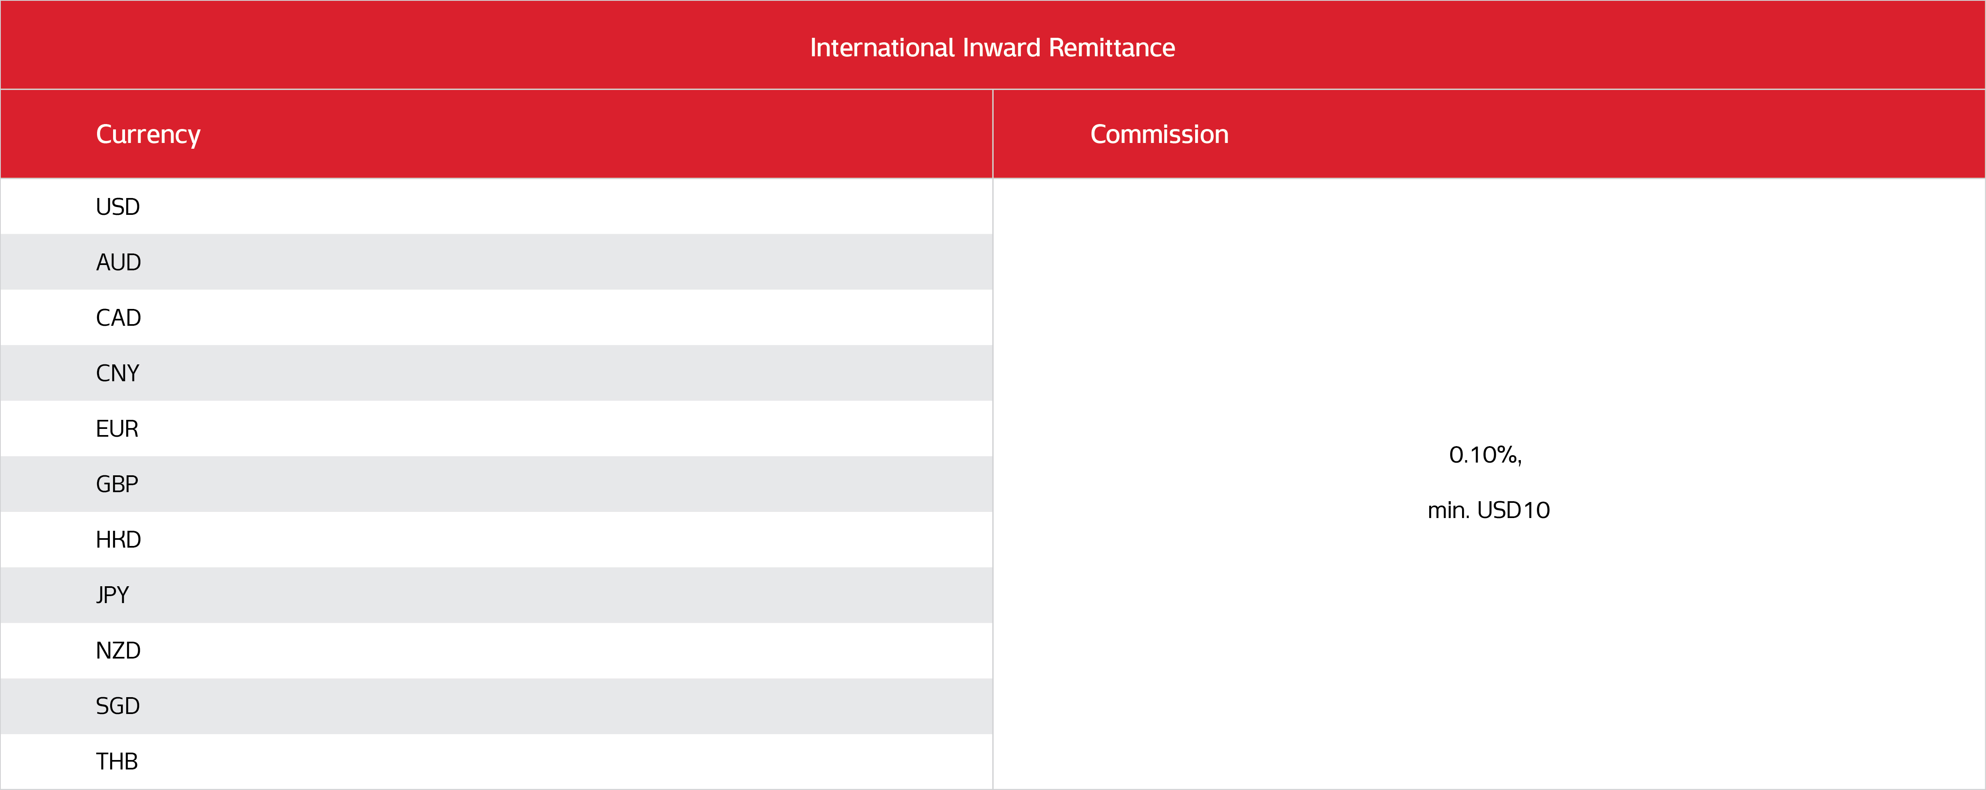Select the GBP currency row
Viewport: 1986px width, 790px height.
click(496, 484)
